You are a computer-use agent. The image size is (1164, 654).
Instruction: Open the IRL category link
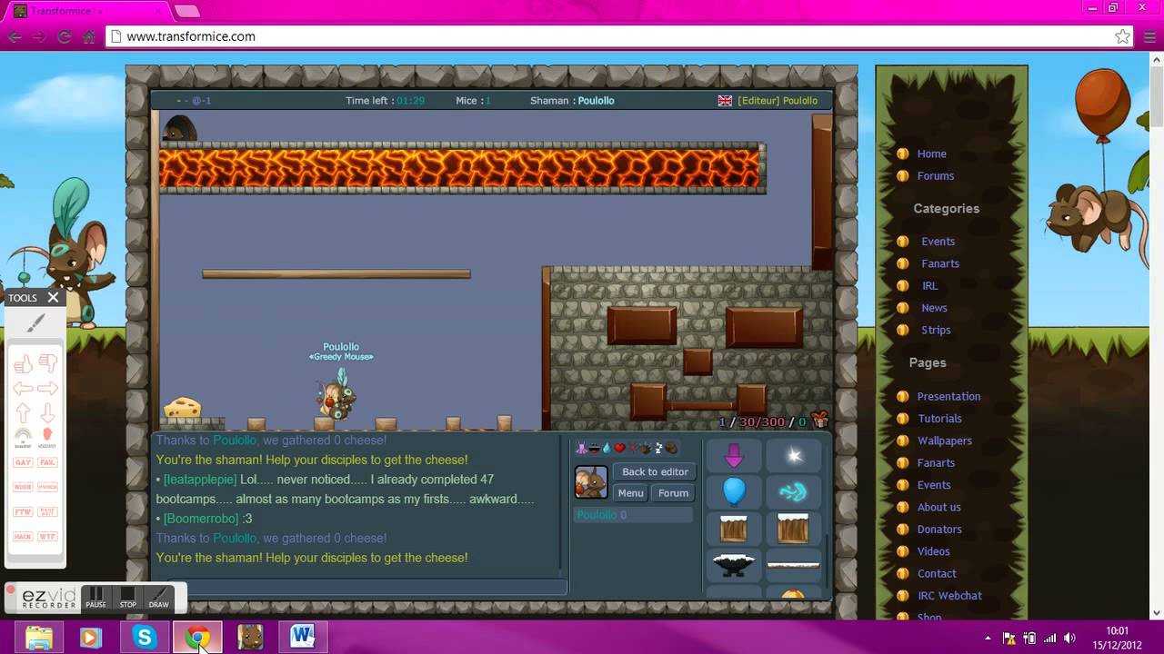tap(929, 285)
